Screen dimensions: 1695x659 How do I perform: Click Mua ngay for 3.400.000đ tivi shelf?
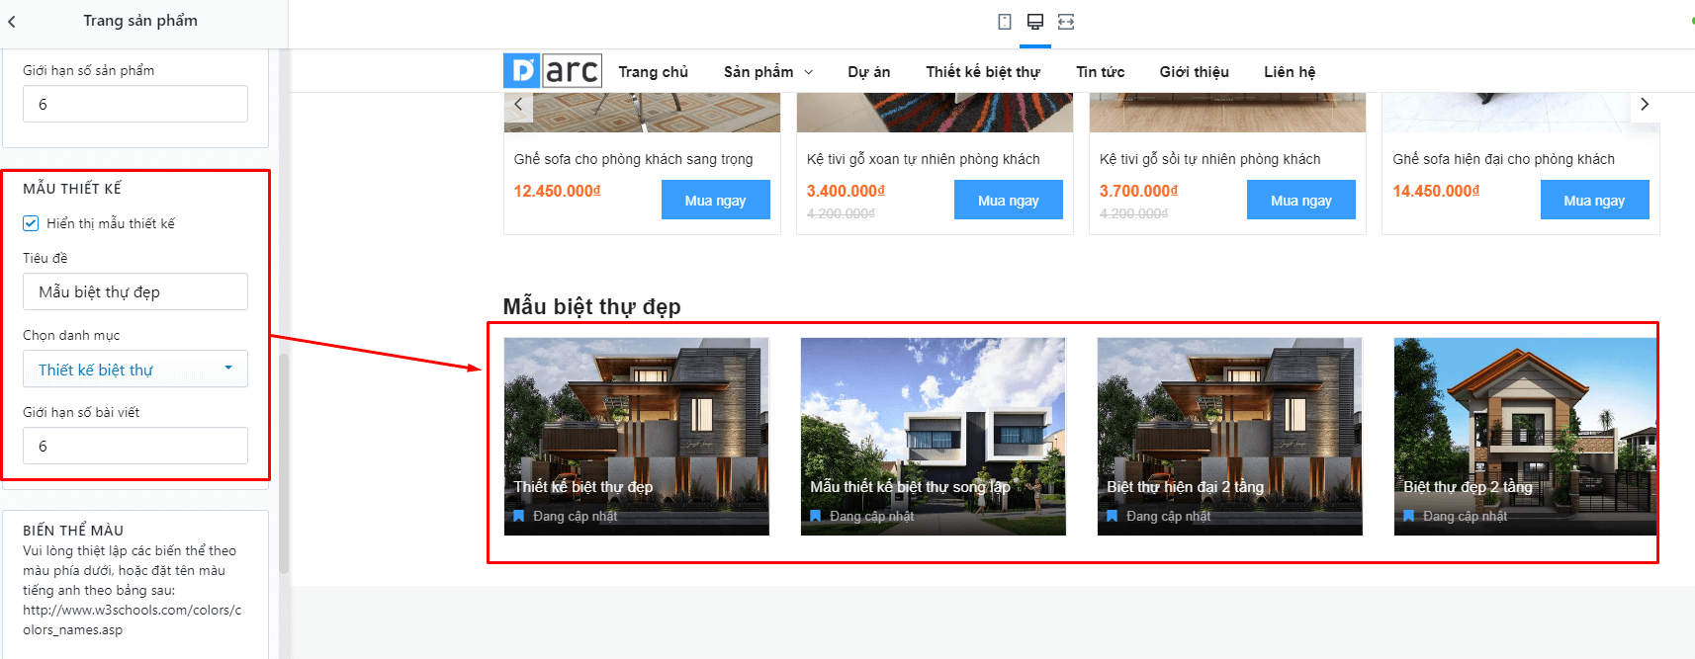coord(1008,200)
